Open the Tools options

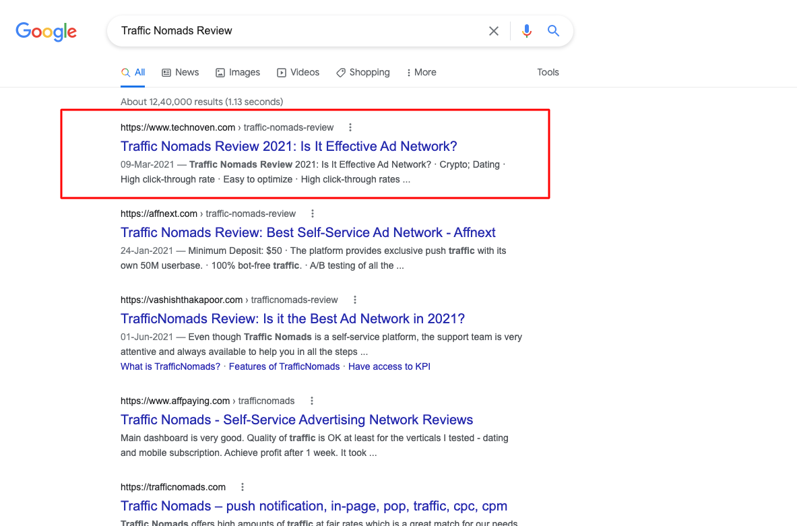[548, 72]
